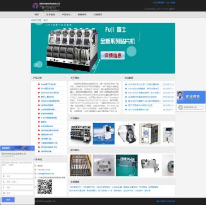Click the name input field in chat form
This screenshot has height=205, width=206.
[17, 176]
